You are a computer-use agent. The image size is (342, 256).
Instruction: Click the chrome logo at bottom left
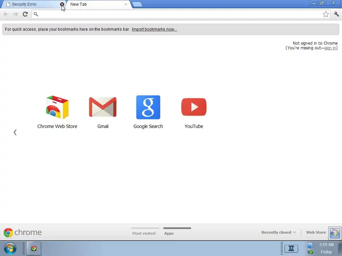click(23, 232)
